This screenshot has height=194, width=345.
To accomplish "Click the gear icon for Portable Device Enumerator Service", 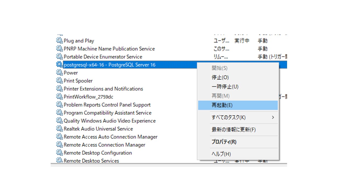I will [x=59, y=57].
